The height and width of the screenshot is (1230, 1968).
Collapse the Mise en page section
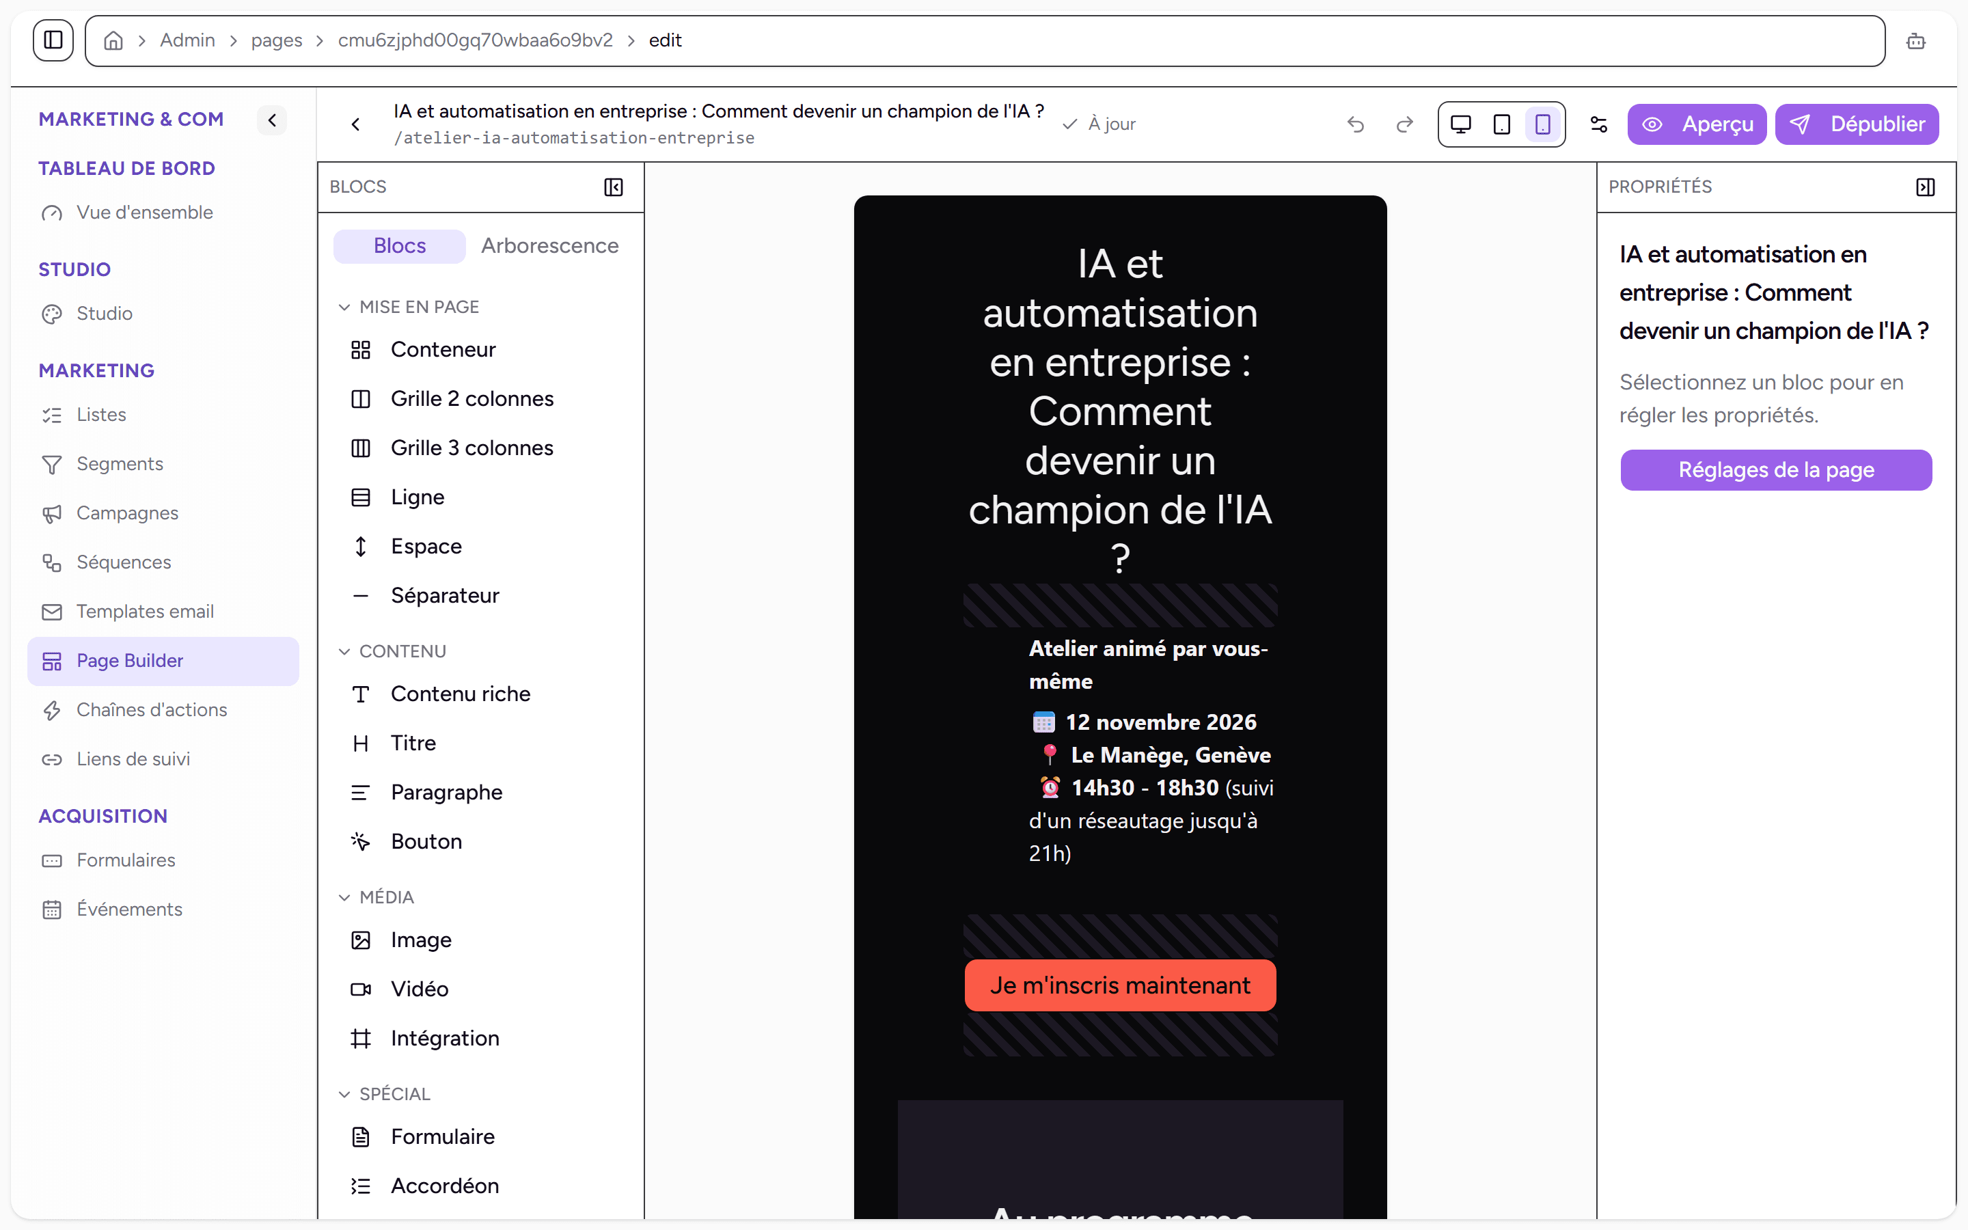point(409,307)
